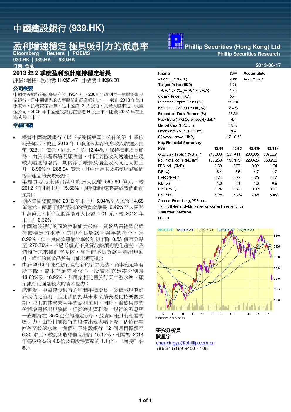Click DPS (RMB) row label
291x412 pixels.
(167, 189)
